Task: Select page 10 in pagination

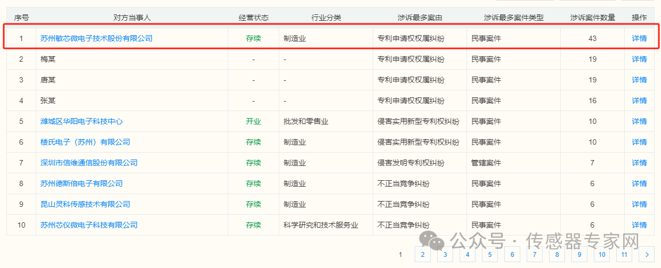Action: (x=601, y=255)
